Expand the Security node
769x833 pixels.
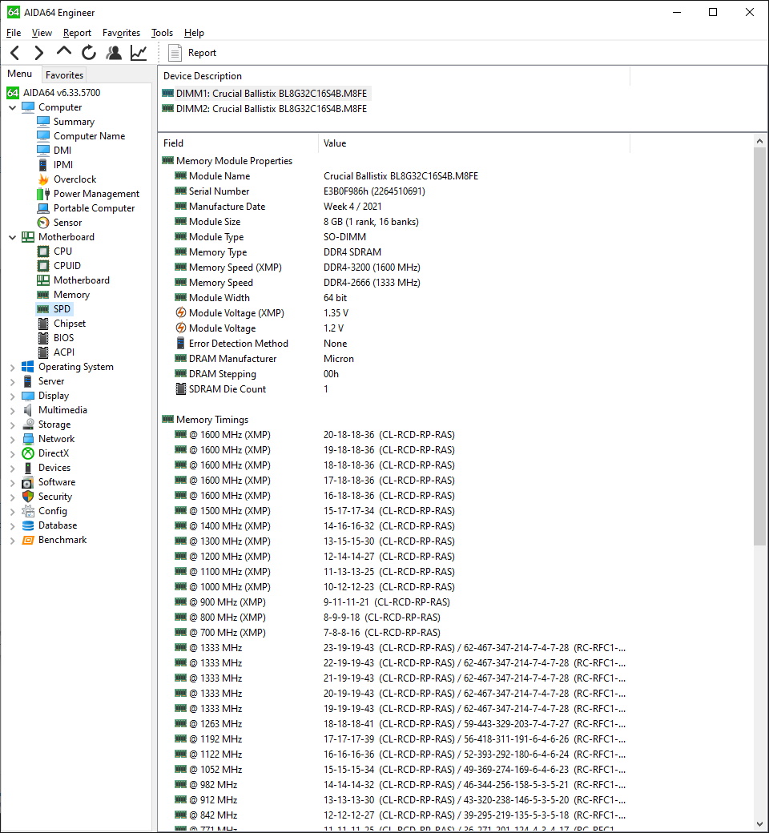(x=12, y=497)
